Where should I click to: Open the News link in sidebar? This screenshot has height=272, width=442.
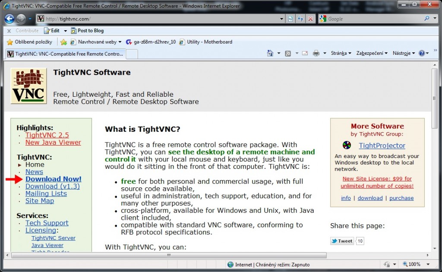tap(34, 172)
